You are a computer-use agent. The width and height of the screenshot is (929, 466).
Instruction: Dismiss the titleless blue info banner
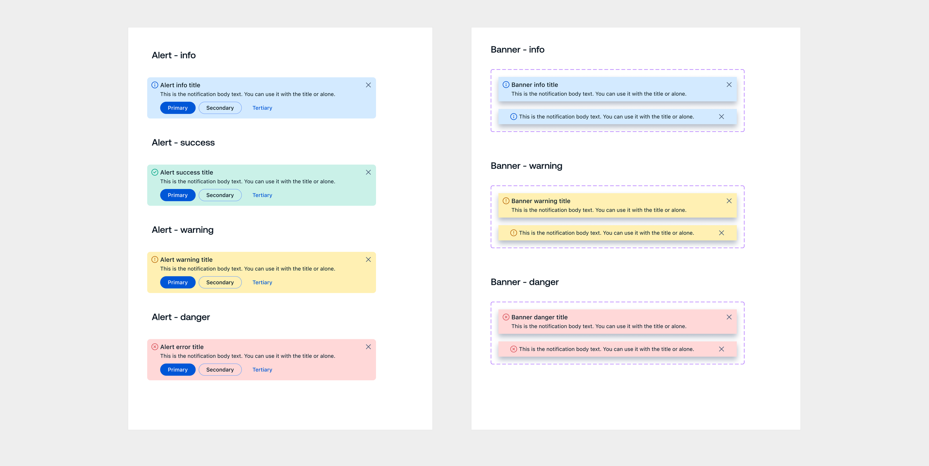[721, 117]
